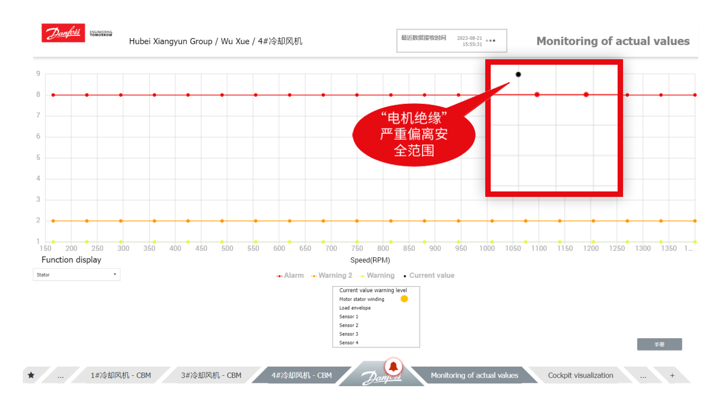Viewport: 720px width, 403px height.
Task: Select the Monitoring of actual values tab
Action: click(x=474, y=375)
